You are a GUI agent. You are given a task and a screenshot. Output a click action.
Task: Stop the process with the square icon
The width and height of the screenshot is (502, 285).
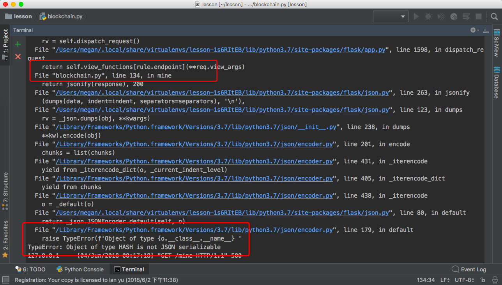(x=479, y=16)
